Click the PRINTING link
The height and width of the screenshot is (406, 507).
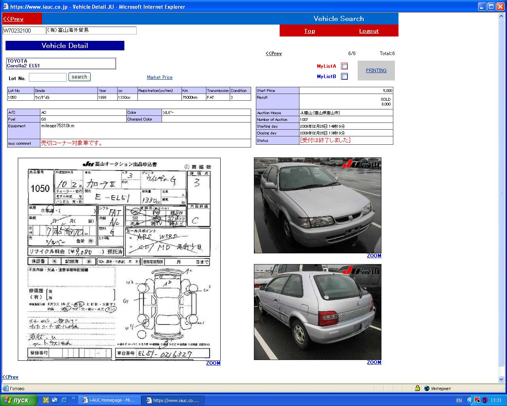tap(376, 71)
